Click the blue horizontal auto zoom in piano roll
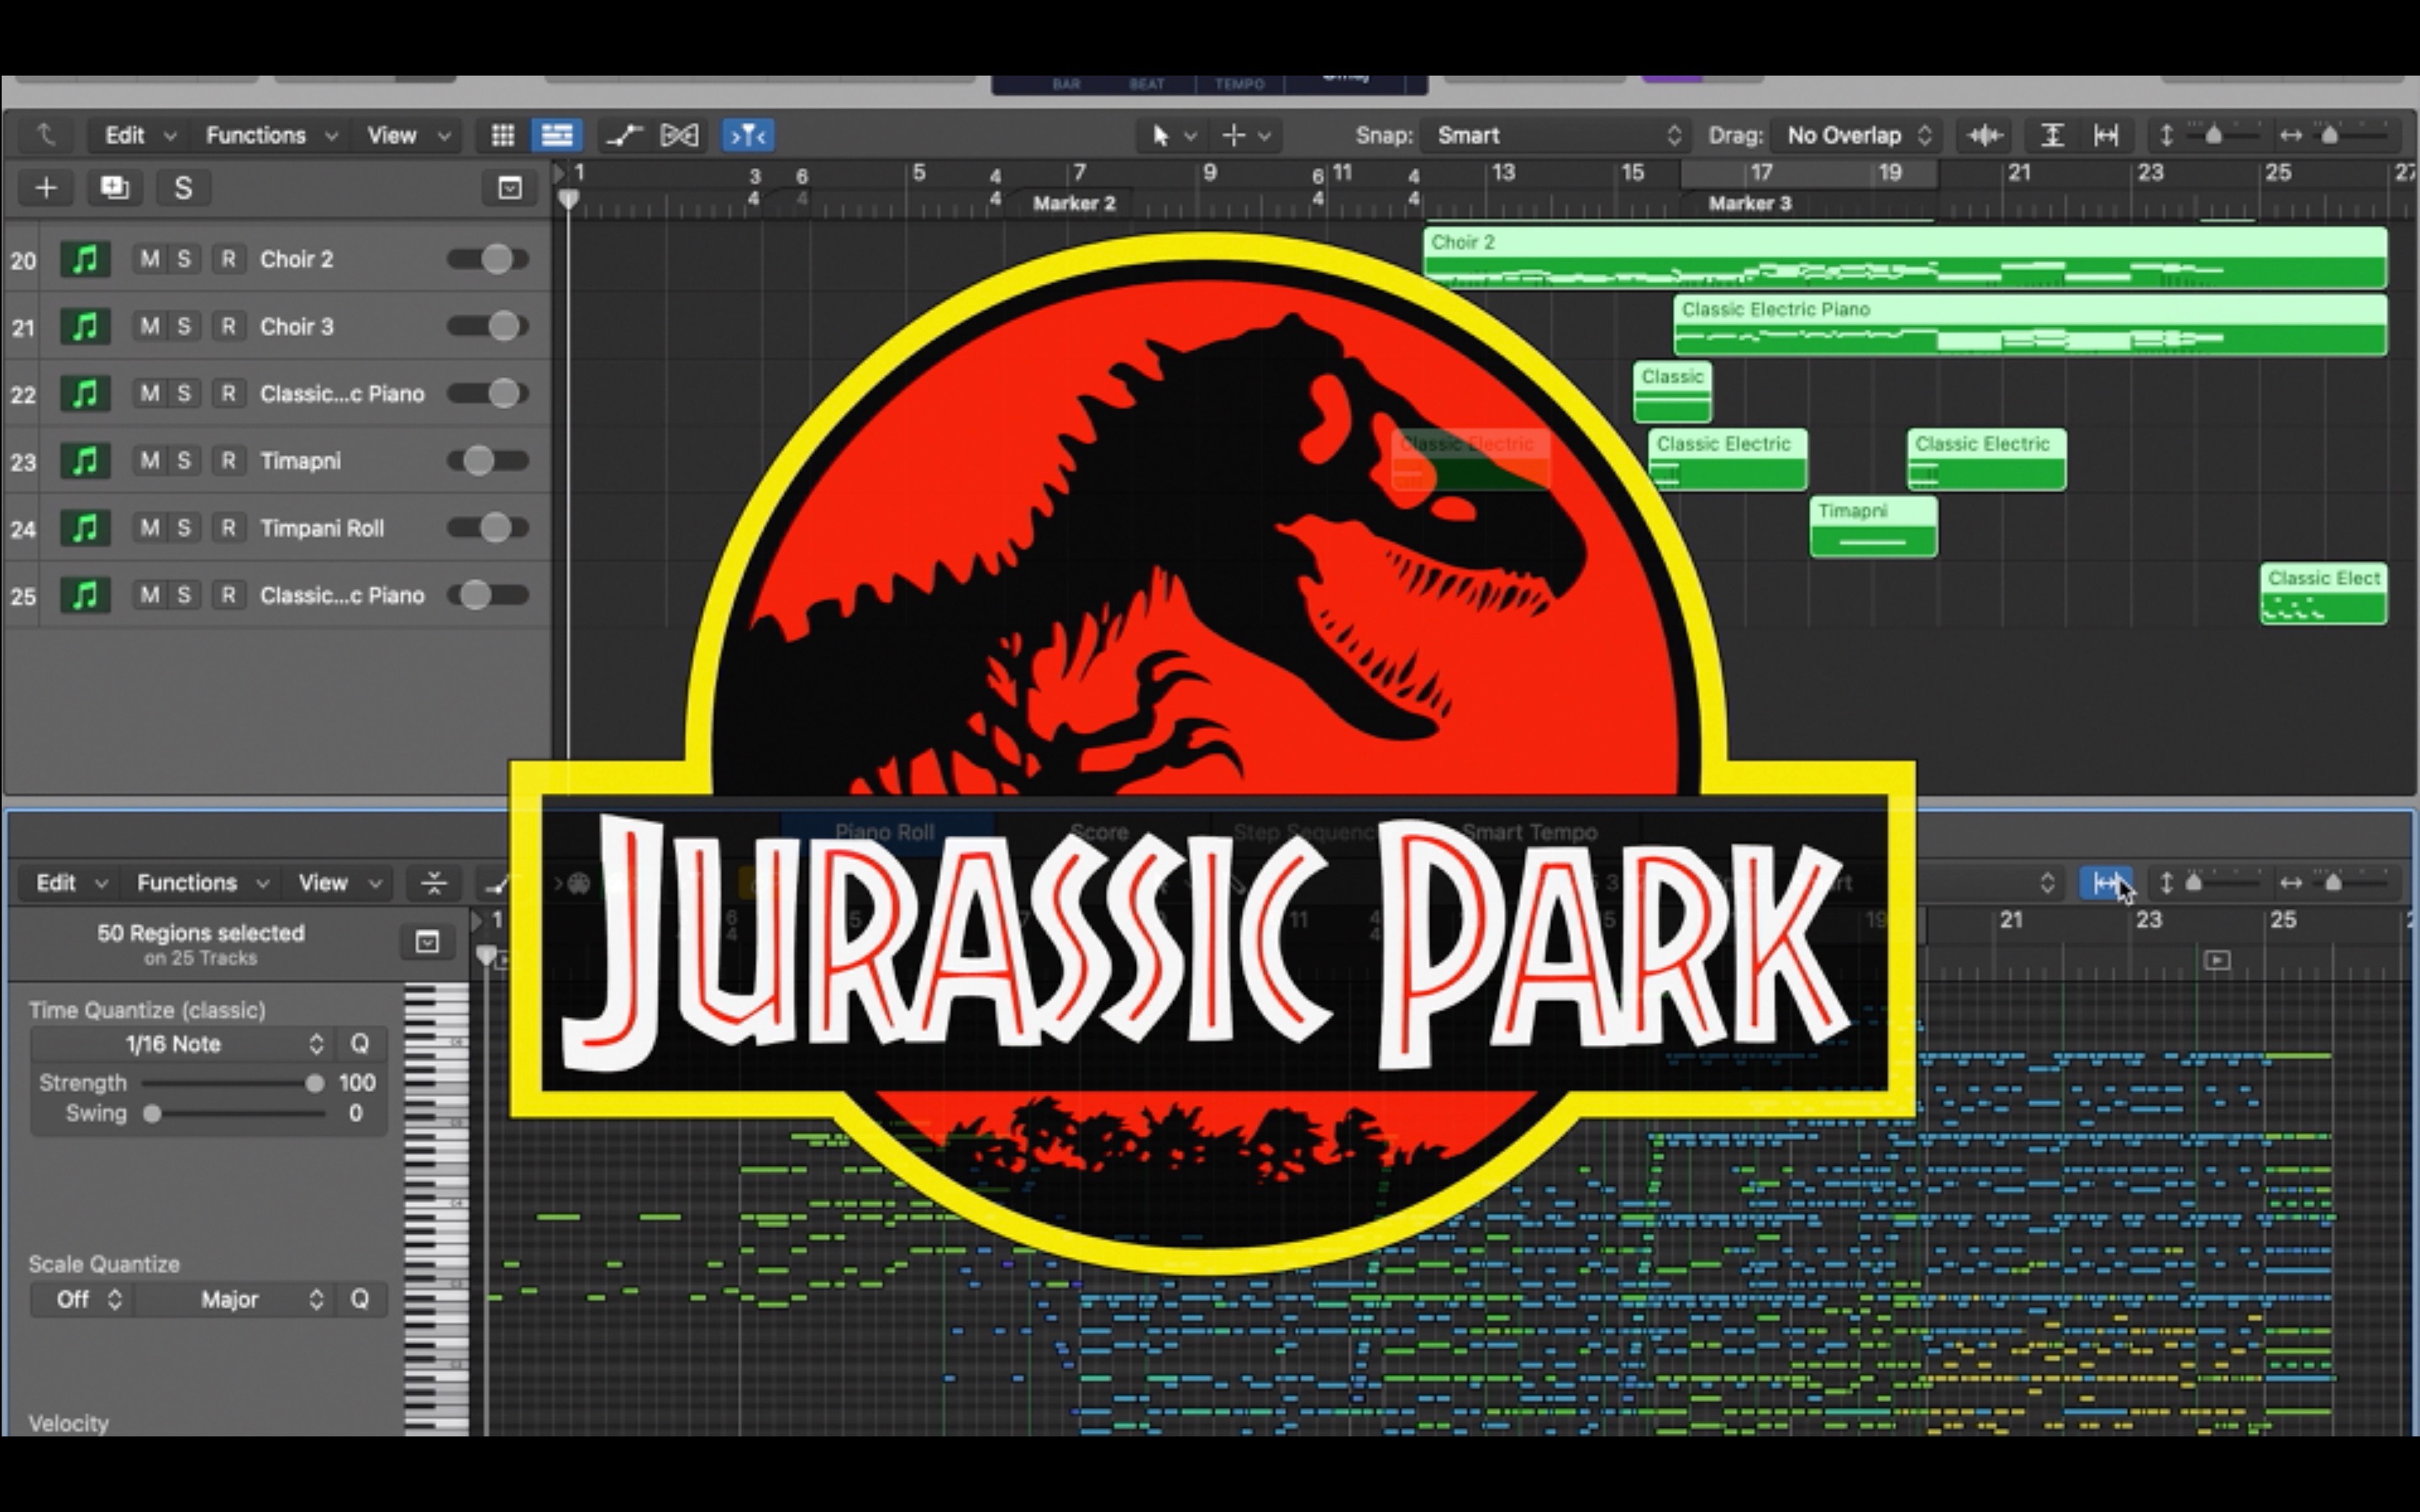 click(x=2105, y=883)
